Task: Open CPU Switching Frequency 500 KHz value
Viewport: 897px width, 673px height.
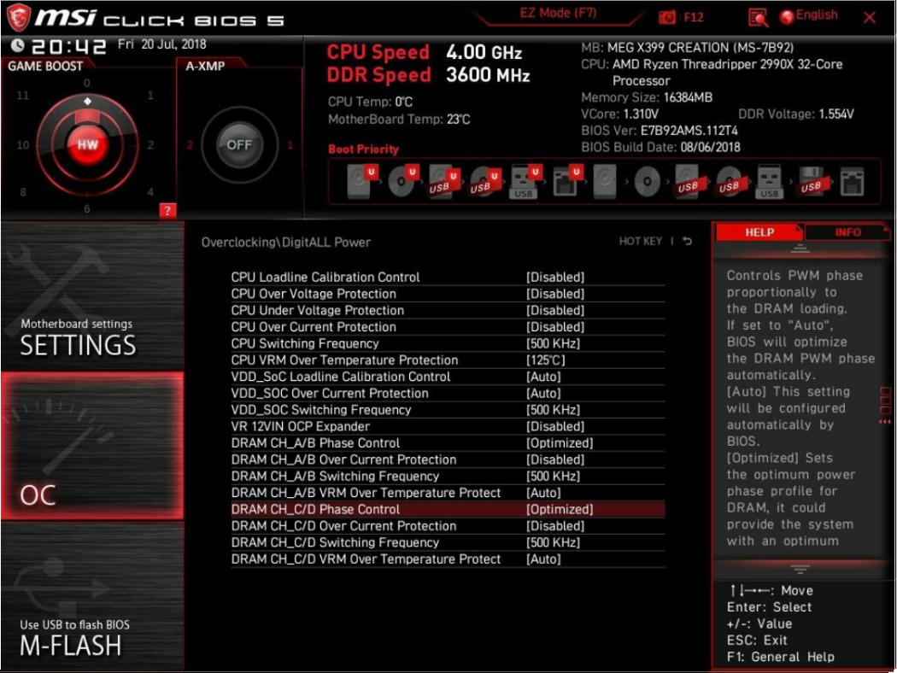Action: (x=553, y=343)
